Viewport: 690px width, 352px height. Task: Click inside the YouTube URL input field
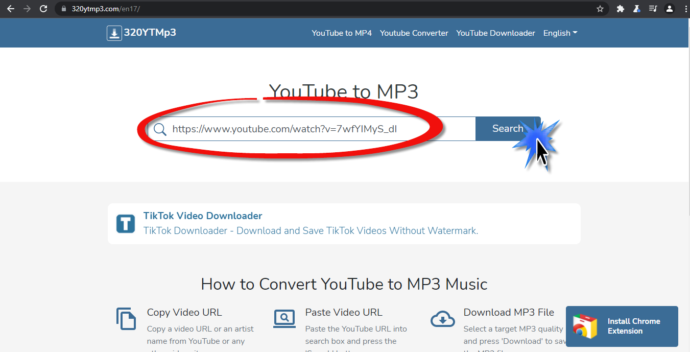(312, 129)
